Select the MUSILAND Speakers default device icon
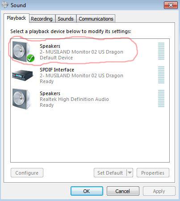 21,52
